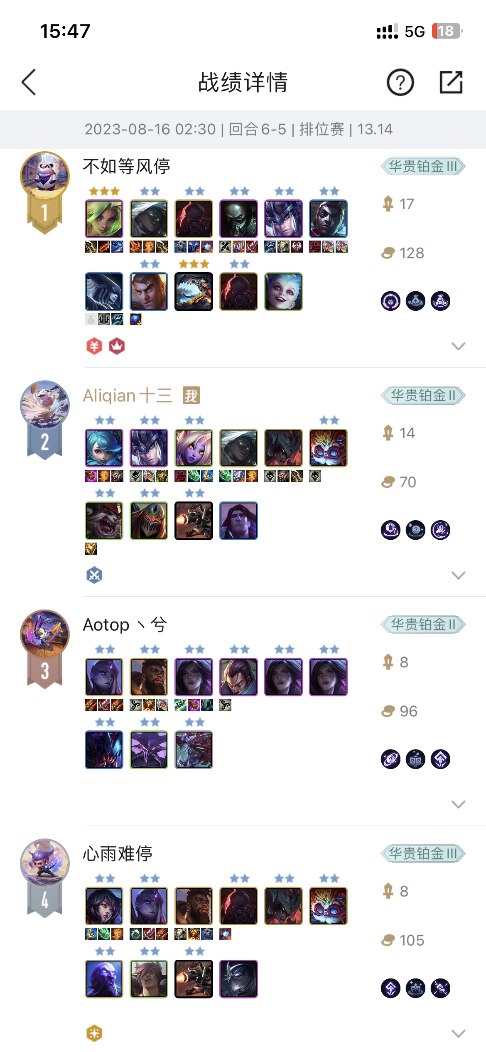Tap first augment icon of 不如等风停
Image resolution: width=486 pixels, height=1052 pixels.
(x=390, y=301)
